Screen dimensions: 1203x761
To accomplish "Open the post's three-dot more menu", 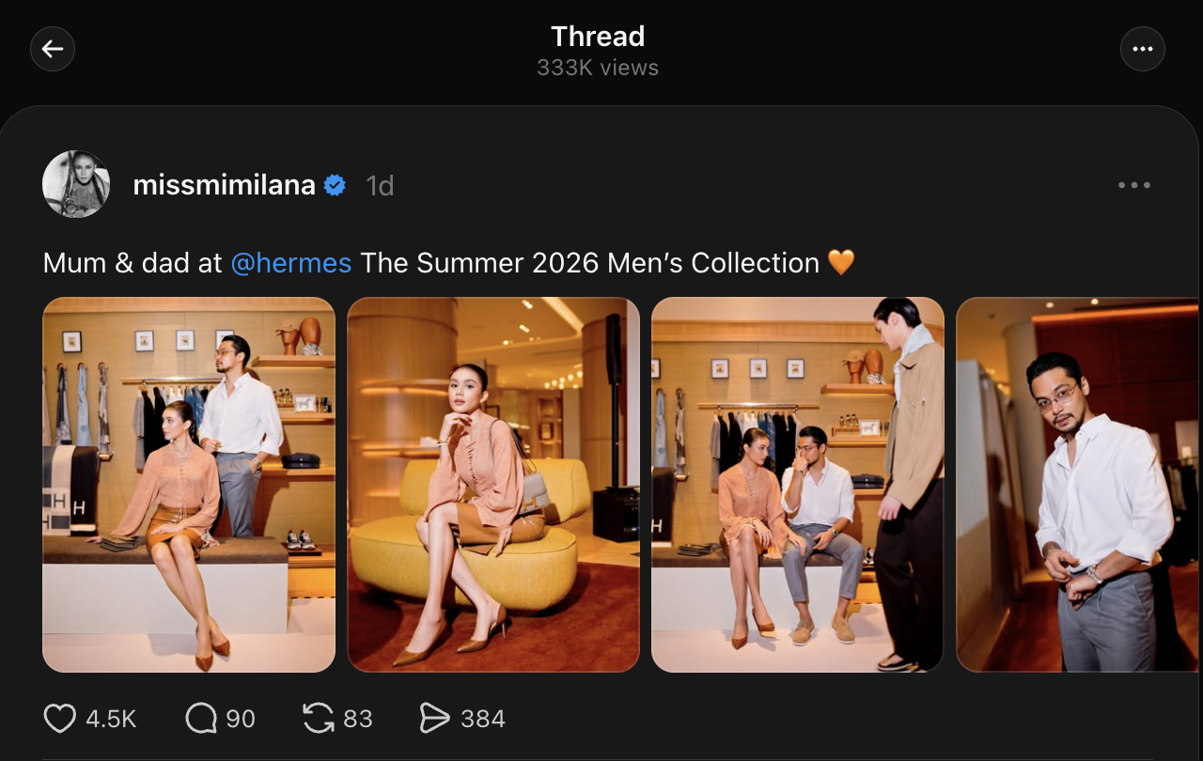I will click(1134, 185).
